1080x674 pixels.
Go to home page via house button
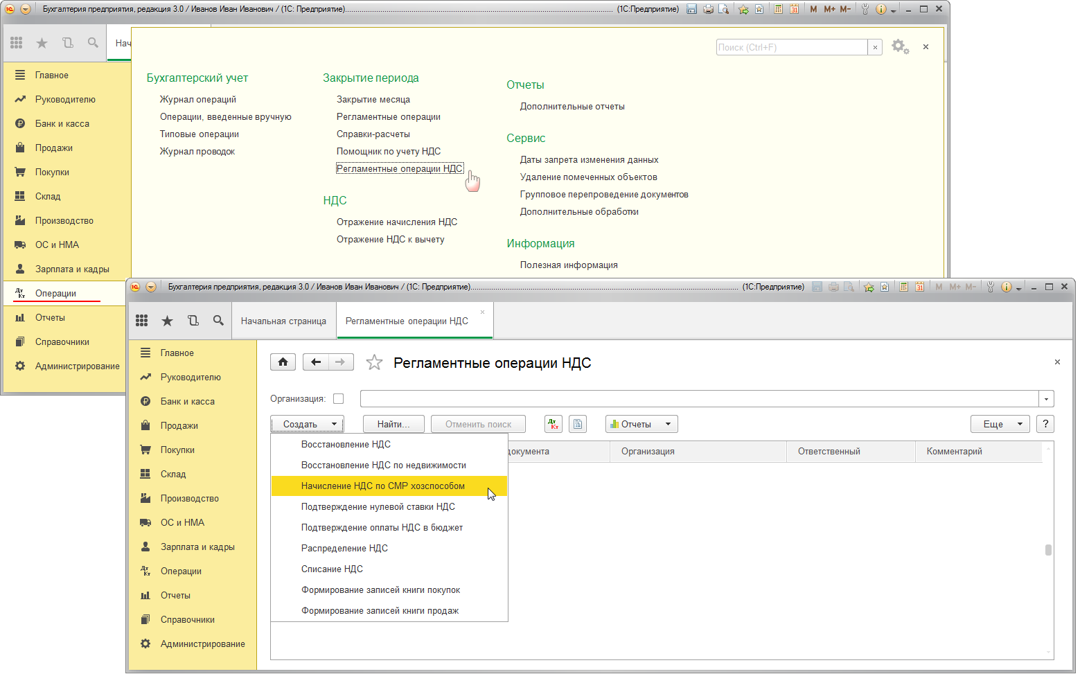tap(283, 362)
